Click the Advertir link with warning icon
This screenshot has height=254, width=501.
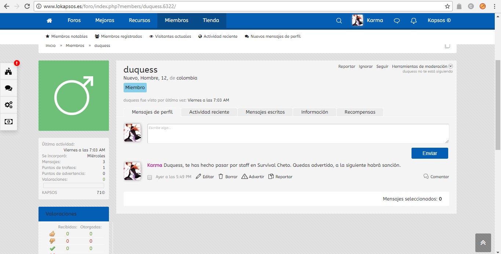253,177
